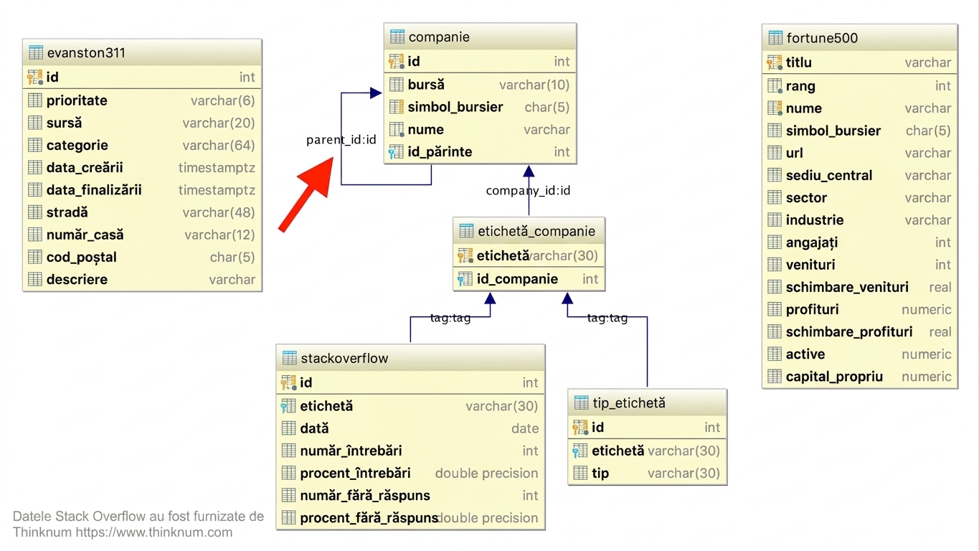The height and width of the screenshot is (551, 979).
Task: Select the fortune500 table title
Action: pyautogui.click(x=822, y=37)
